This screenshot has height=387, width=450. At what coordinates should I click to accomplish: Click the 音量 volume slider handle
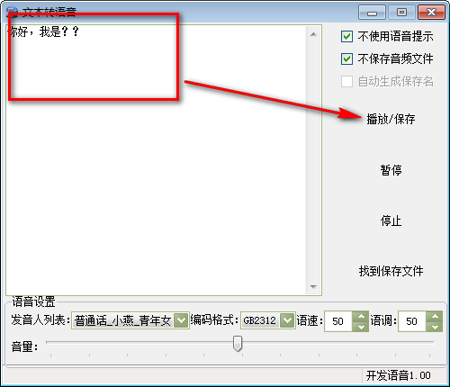point(238,343)
